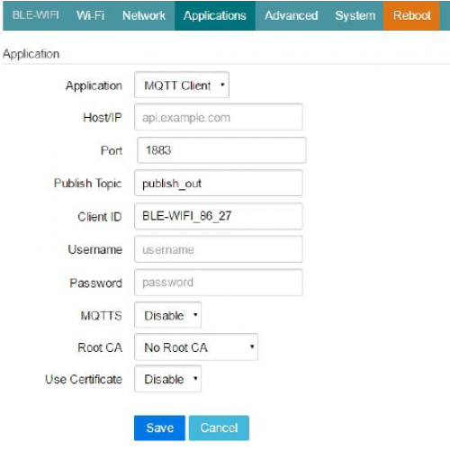Viewport: 450px width, 450px height.
Task: Cancel the application changes
Action: [x=219, y=427]
